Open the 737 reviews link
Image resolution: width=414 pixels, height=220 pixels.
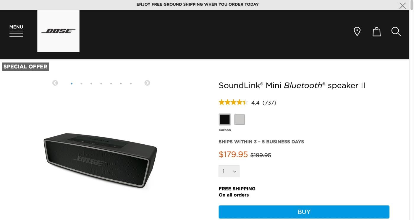[269, 103]
